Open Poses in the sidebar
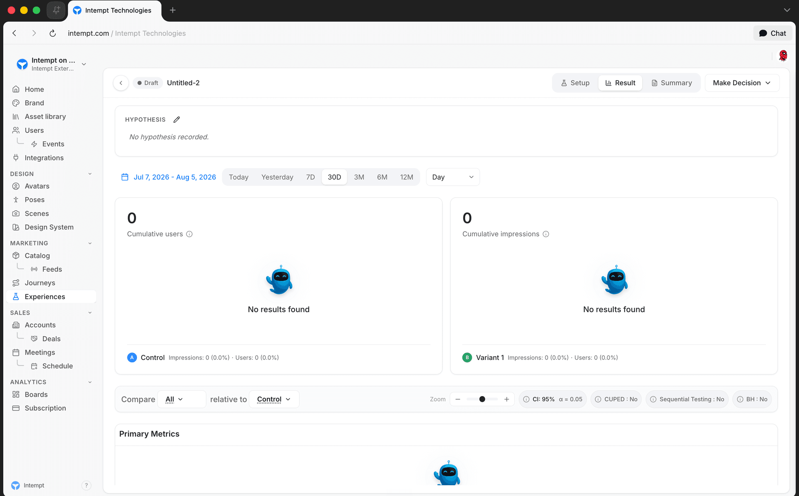799x496 pixels. (x=51, y=200)
